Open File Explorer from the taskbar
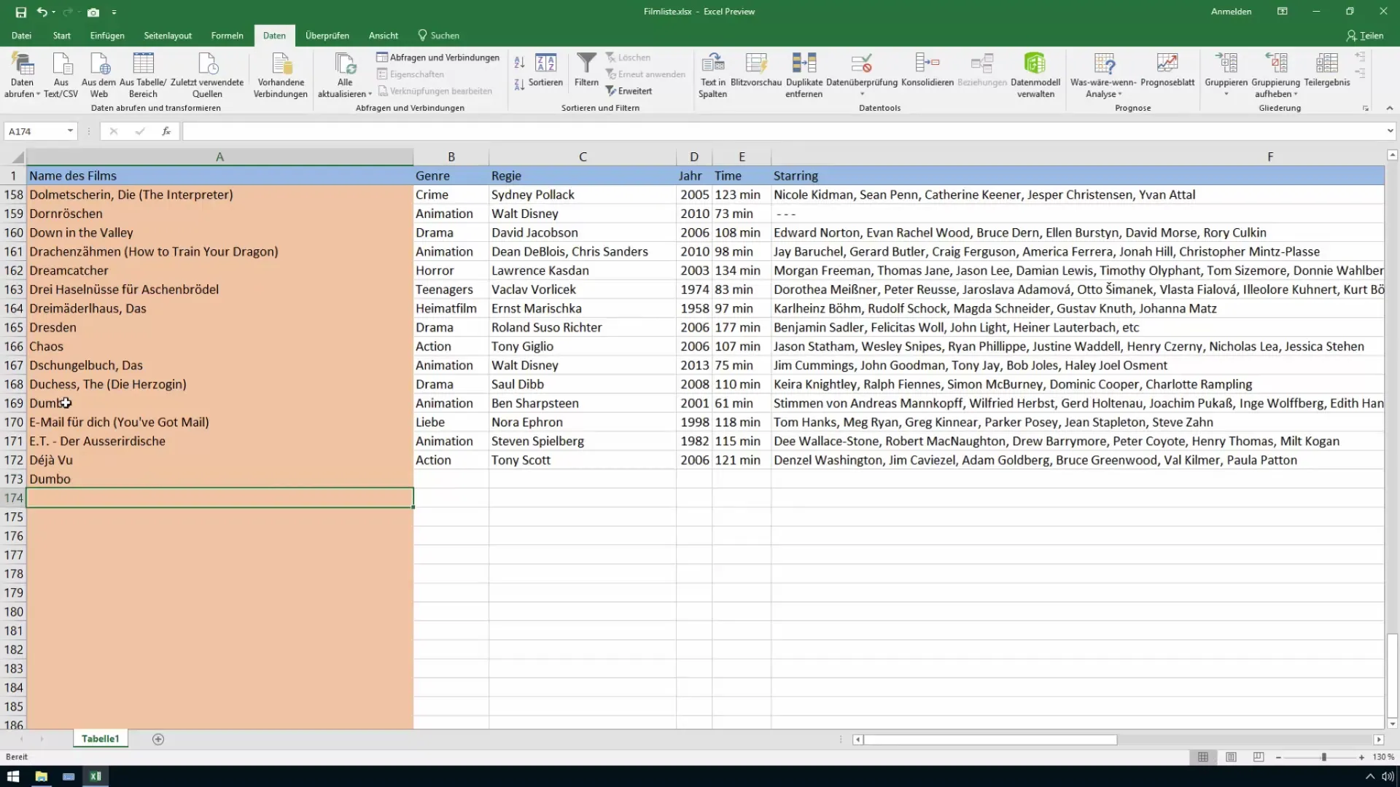The width and height of the screenshot is (1400, 787). [41, 776]
